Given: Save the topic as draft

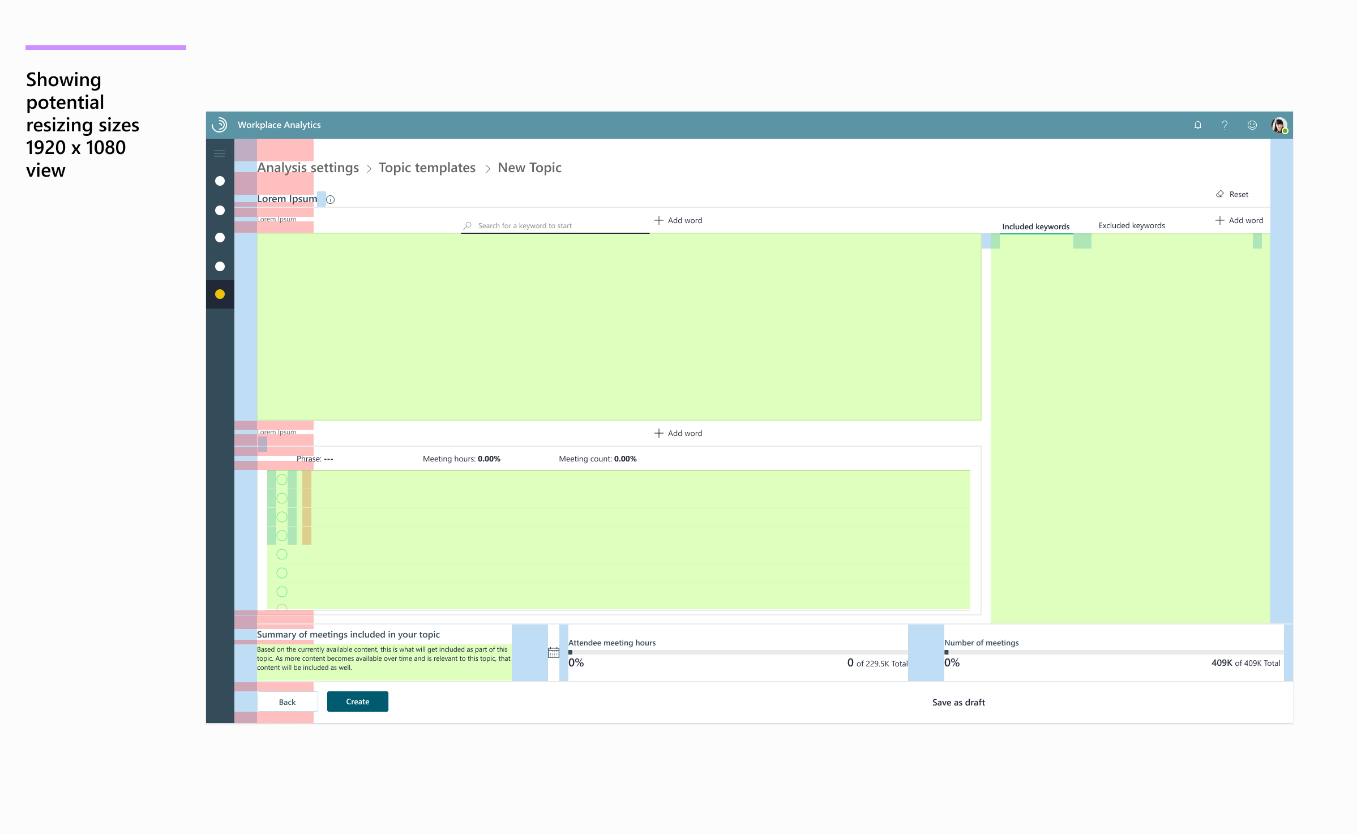Looking at the screenshot, I should (x=958, y=702).
